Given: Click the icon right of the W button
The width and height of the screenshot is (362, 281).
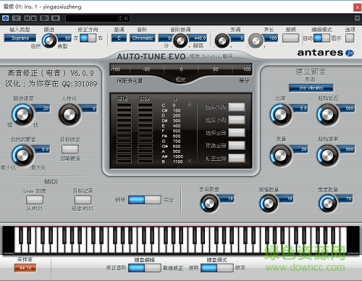Looking at the screenshot, I should [44, 18].
